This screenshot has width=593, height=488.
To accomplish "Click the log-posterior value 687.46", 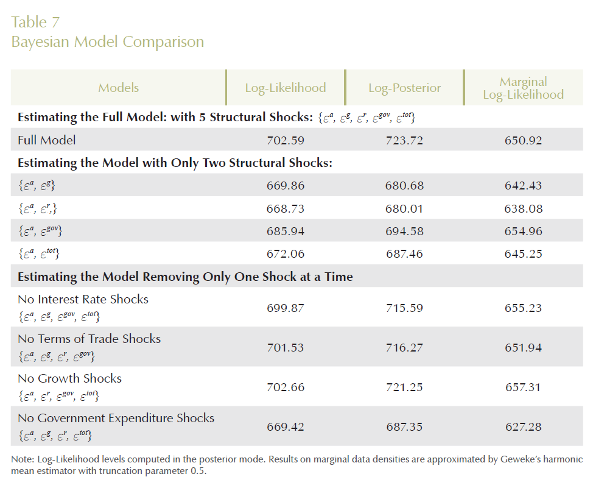I will point(404,254).
